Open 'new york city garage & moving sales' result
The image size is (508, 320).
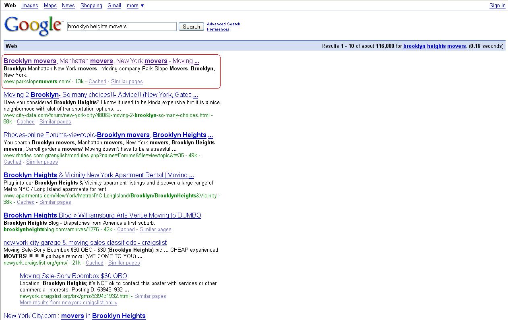click(85, 243)
